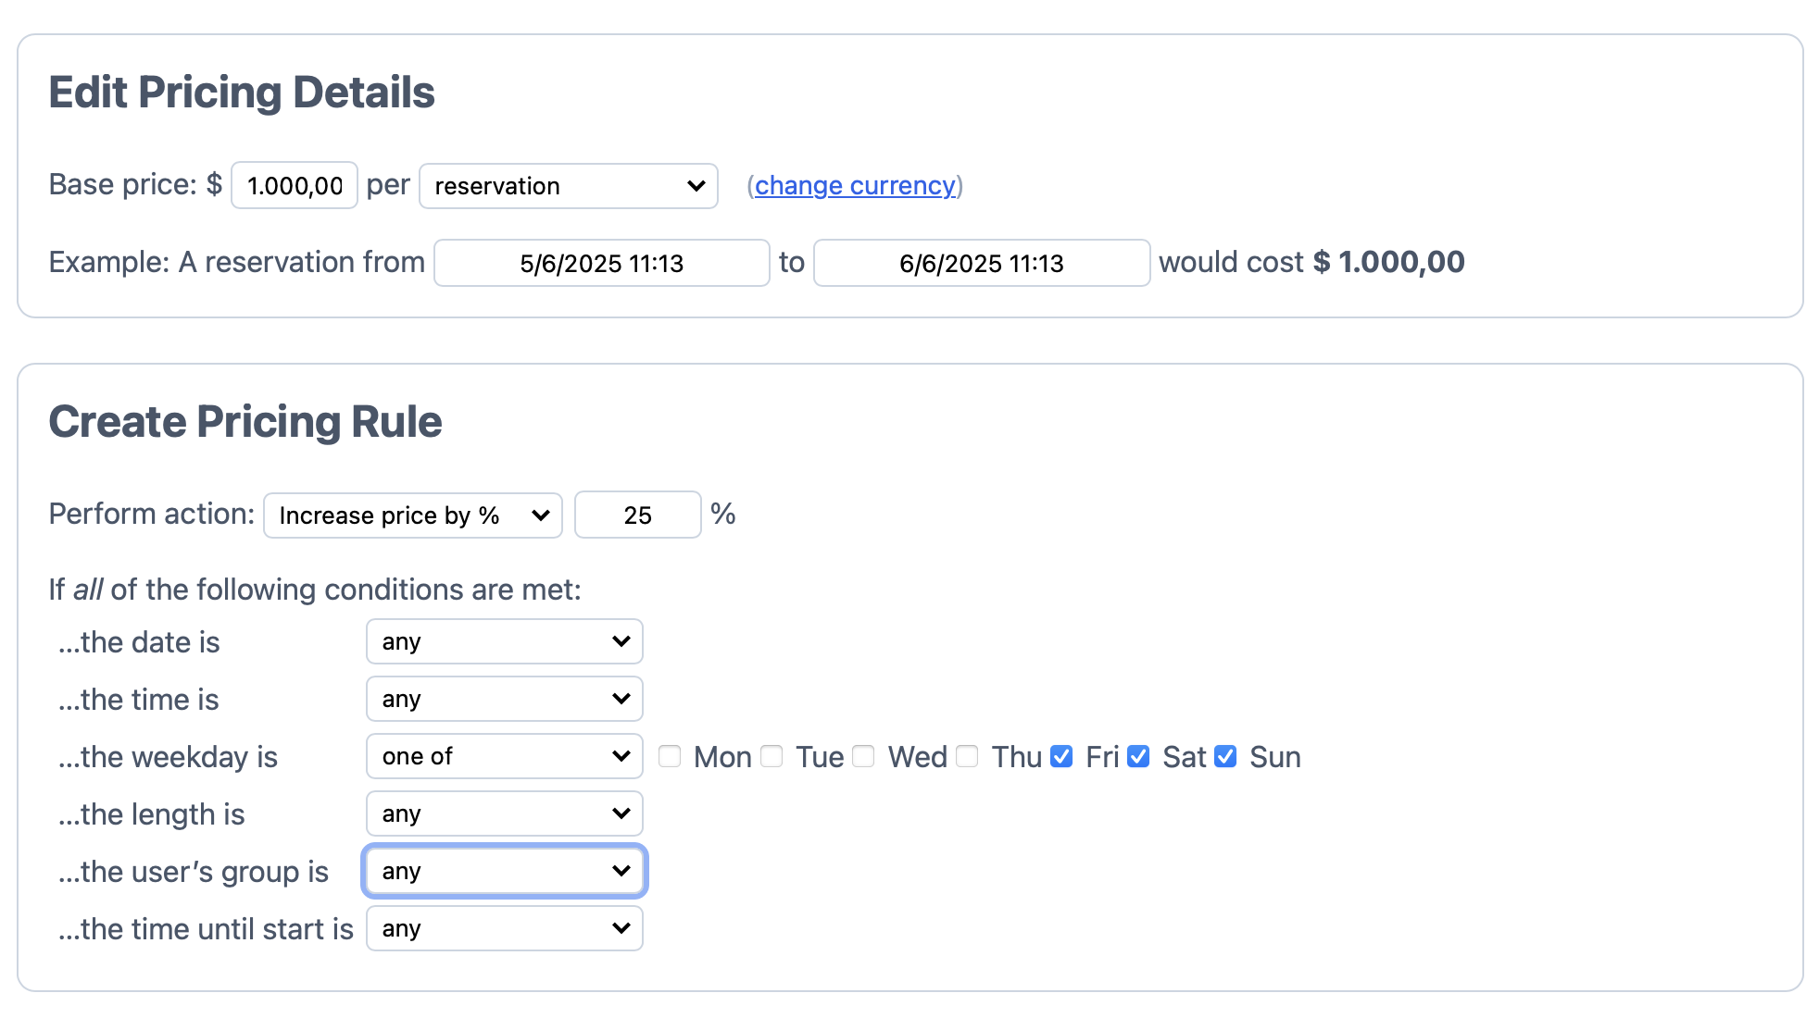Image resolution: width=1819 pixels, height=1018 pixels.
Task: Tick the Wed weekday checkbox
Action: (x=863, y=757)
